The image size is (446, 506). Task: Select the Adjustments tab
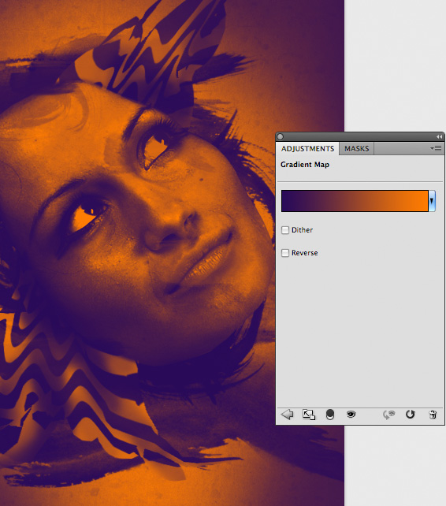pyautogui.click(x=307, y=149)
